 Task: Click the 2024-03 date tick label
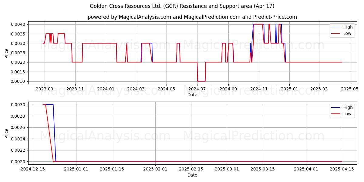pyautogui.click(x=136, y=89)
